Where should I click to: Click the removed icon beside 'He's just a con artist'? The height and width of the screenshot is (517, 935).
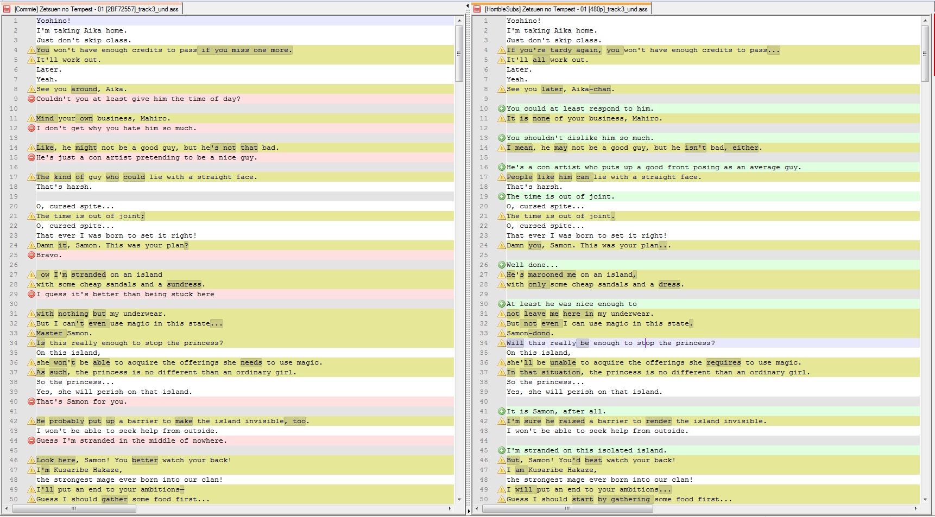[x=31, y=157]
